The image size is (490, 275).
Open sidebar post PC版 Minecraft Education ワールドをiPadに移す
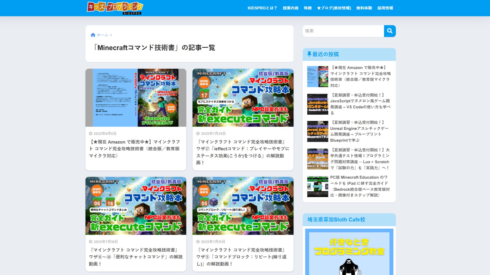(360, 186)
